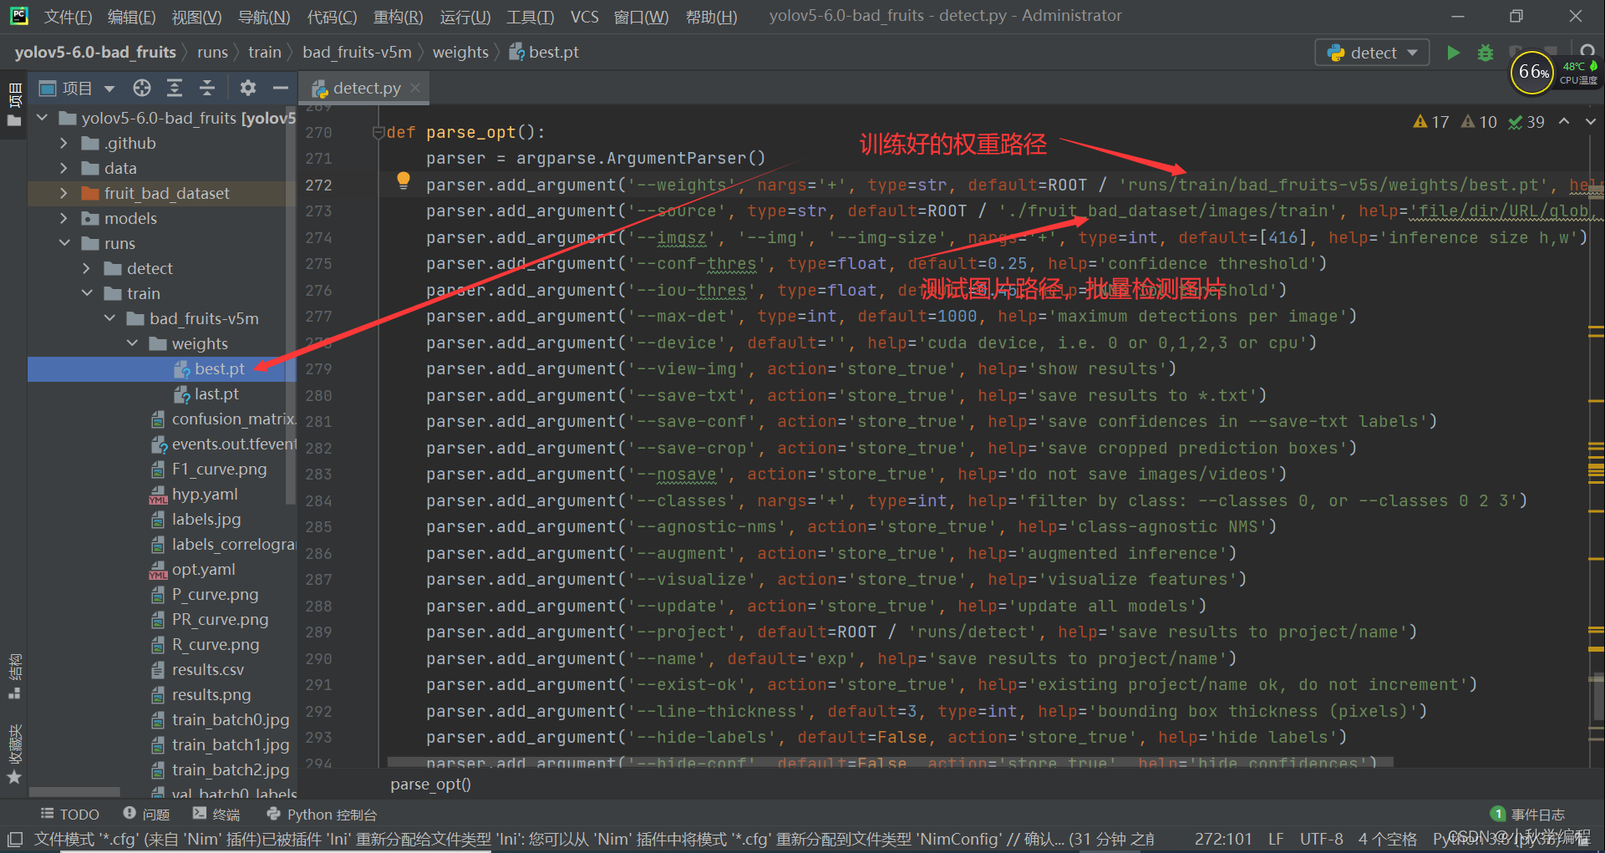Open the detect run configuration dropdown

pos(1372,53)
